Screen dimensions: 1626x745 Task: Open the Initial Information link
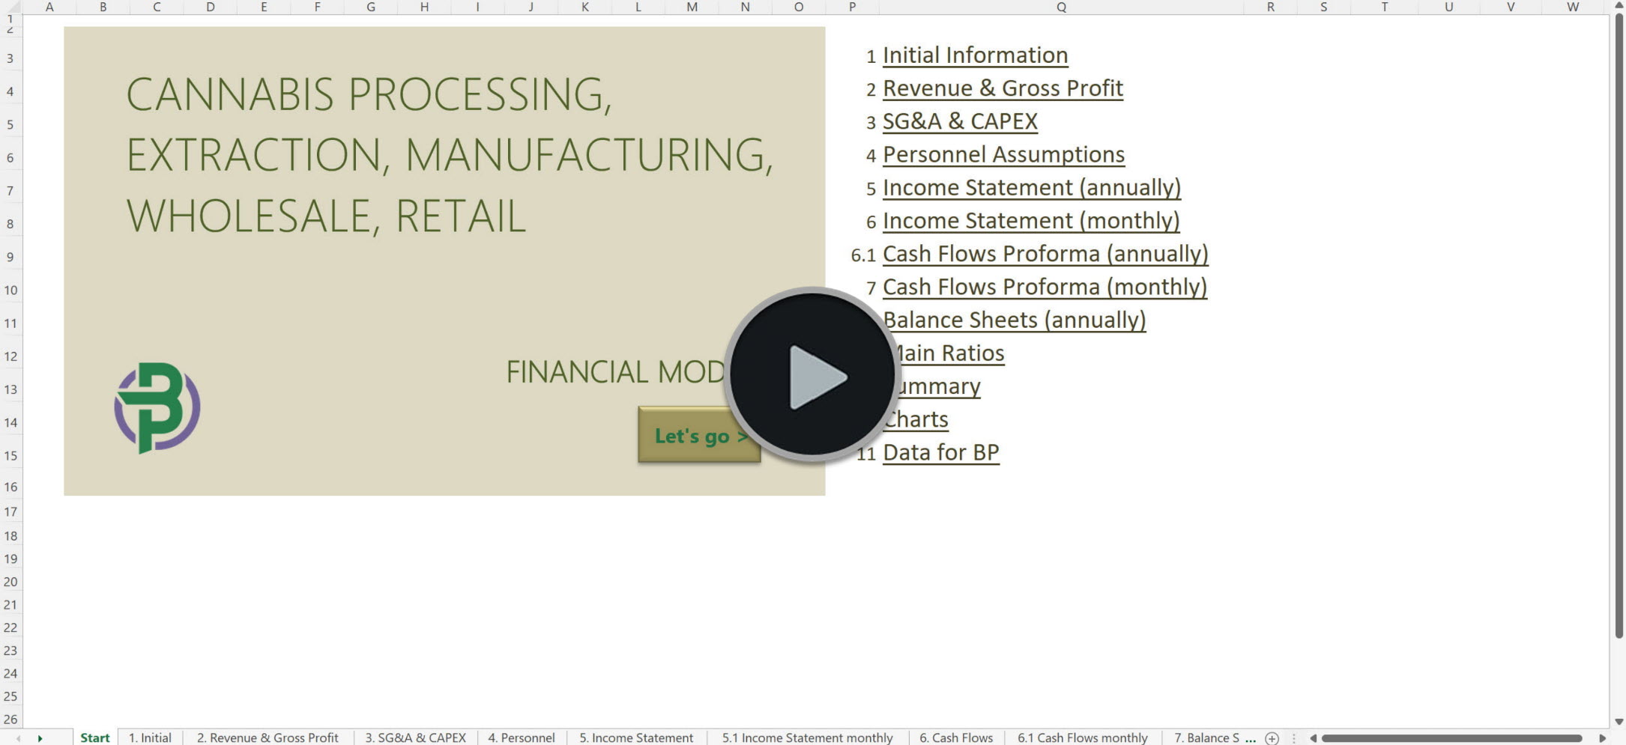pyautogui.click(x=975, y=55)
